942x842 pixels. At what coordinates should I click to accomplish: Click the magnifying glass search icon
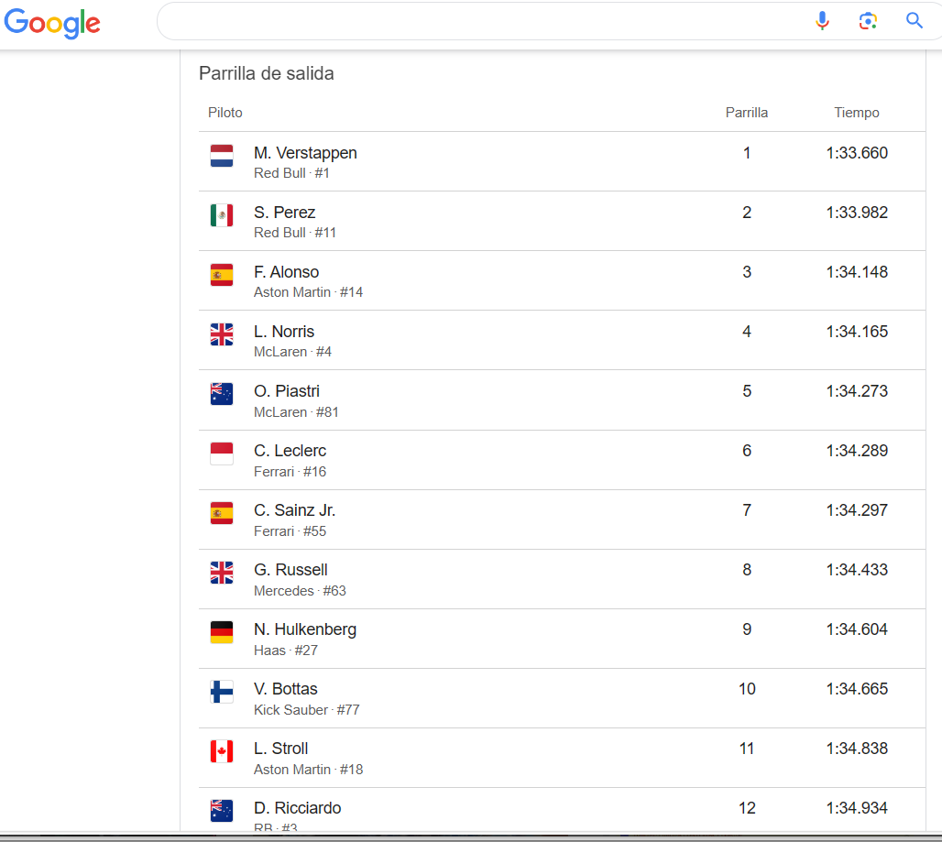coord(914,20)
